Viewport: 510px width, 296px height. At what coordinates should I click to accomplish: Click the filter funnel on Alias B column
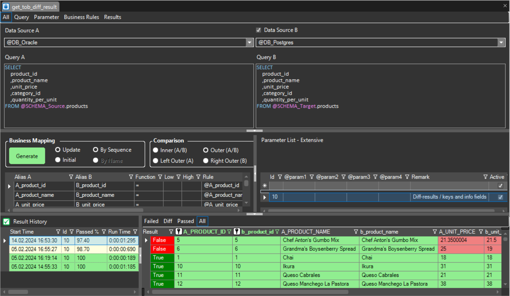point(131,177)
